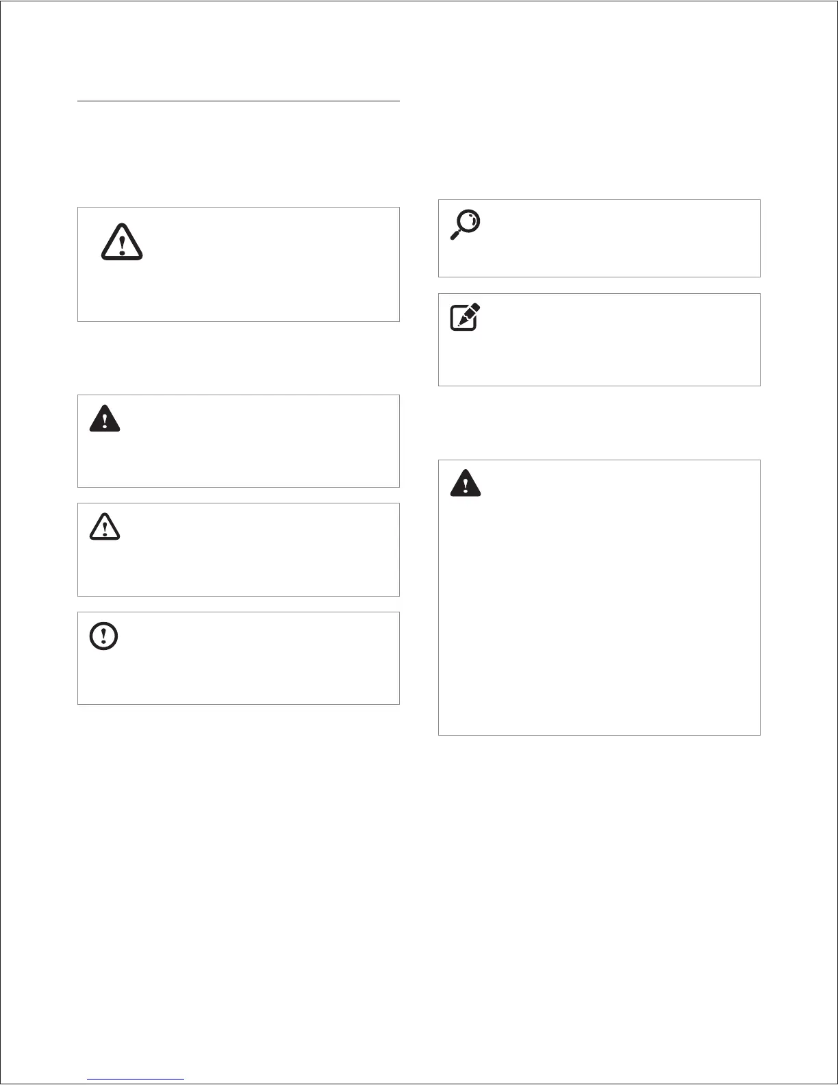Click the pencil-and-note edit icon
This screenshot has height=1085, width=838.
pos(465,317)
